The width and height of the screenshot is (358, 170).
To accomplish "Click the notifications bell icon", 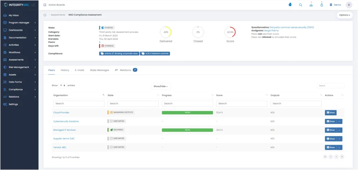I will tap(322, 5).
